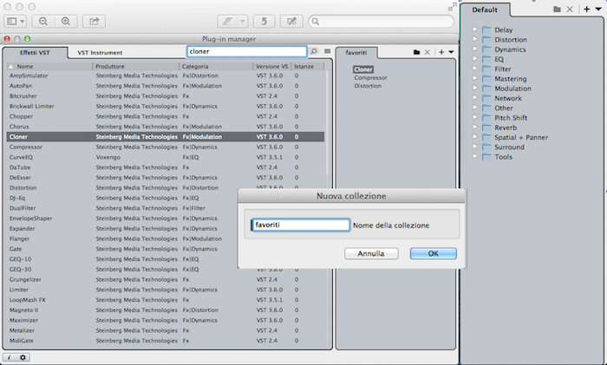607x365 pixels.
Task: Select the AutoPan plug-in row
Action: 166,86
